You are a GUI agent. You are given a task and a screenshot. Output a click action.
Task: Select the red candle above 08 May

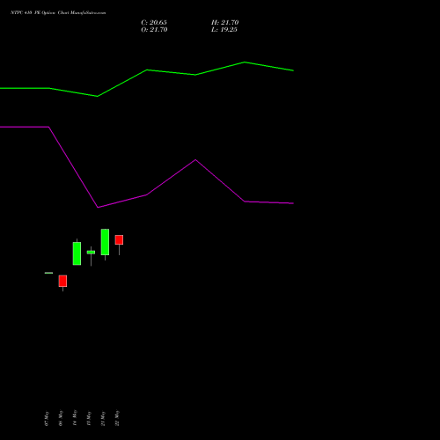tap(62, 281)
